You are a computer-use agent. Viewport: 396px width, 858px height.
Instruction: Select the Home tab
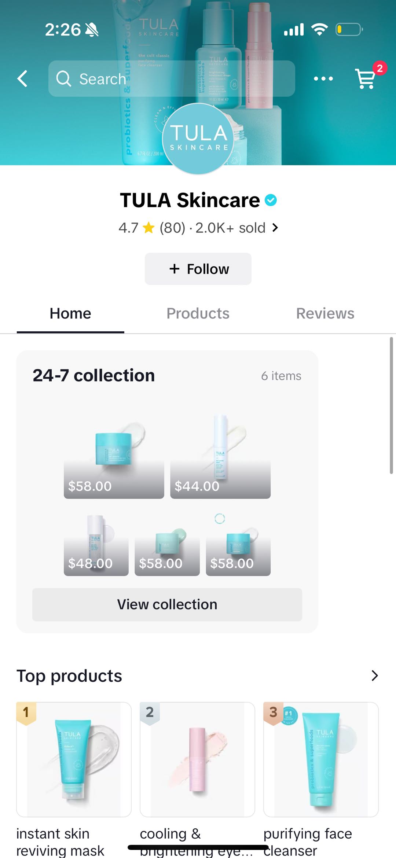(70, 313)
